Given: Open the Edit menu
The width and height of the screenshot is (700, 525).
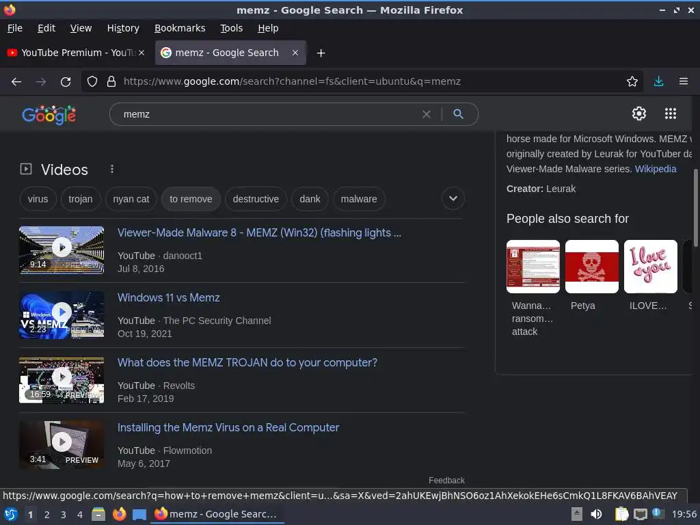Looking at the screenshot, I should pyautogui.click(x=46, y=28).
